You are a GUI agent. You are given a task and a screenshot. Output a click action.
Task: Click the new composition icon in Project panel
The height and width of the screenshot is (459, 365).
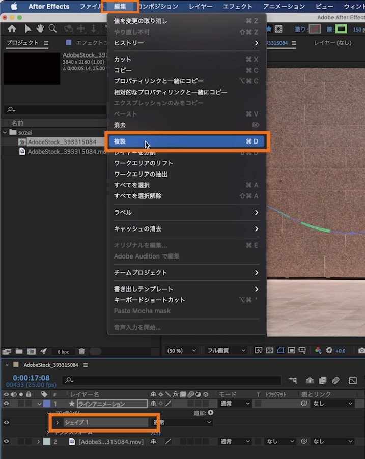pos(32,351)
